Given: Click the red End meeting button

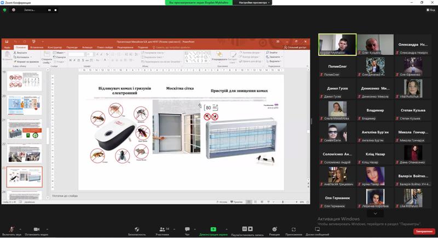Looking at the screenshot, I should pos(424,231).
